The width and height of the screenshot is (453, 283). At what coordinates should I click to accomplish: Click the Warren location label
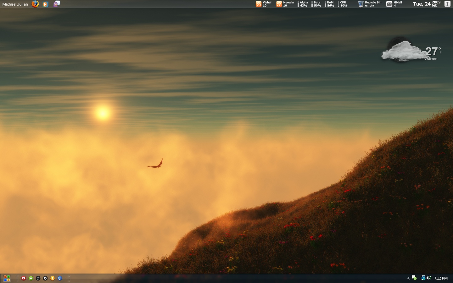[431, 59]
